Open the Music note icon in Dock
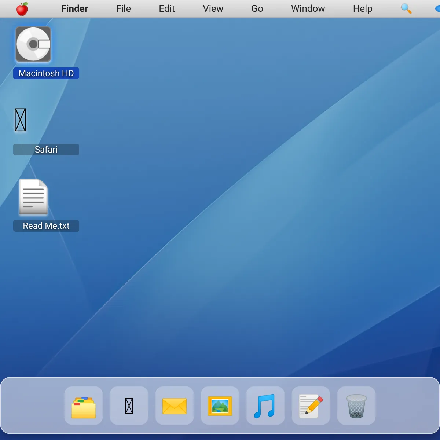Viewport: 440px width, 440px height. pyautogui.click(x=265, y=406)
